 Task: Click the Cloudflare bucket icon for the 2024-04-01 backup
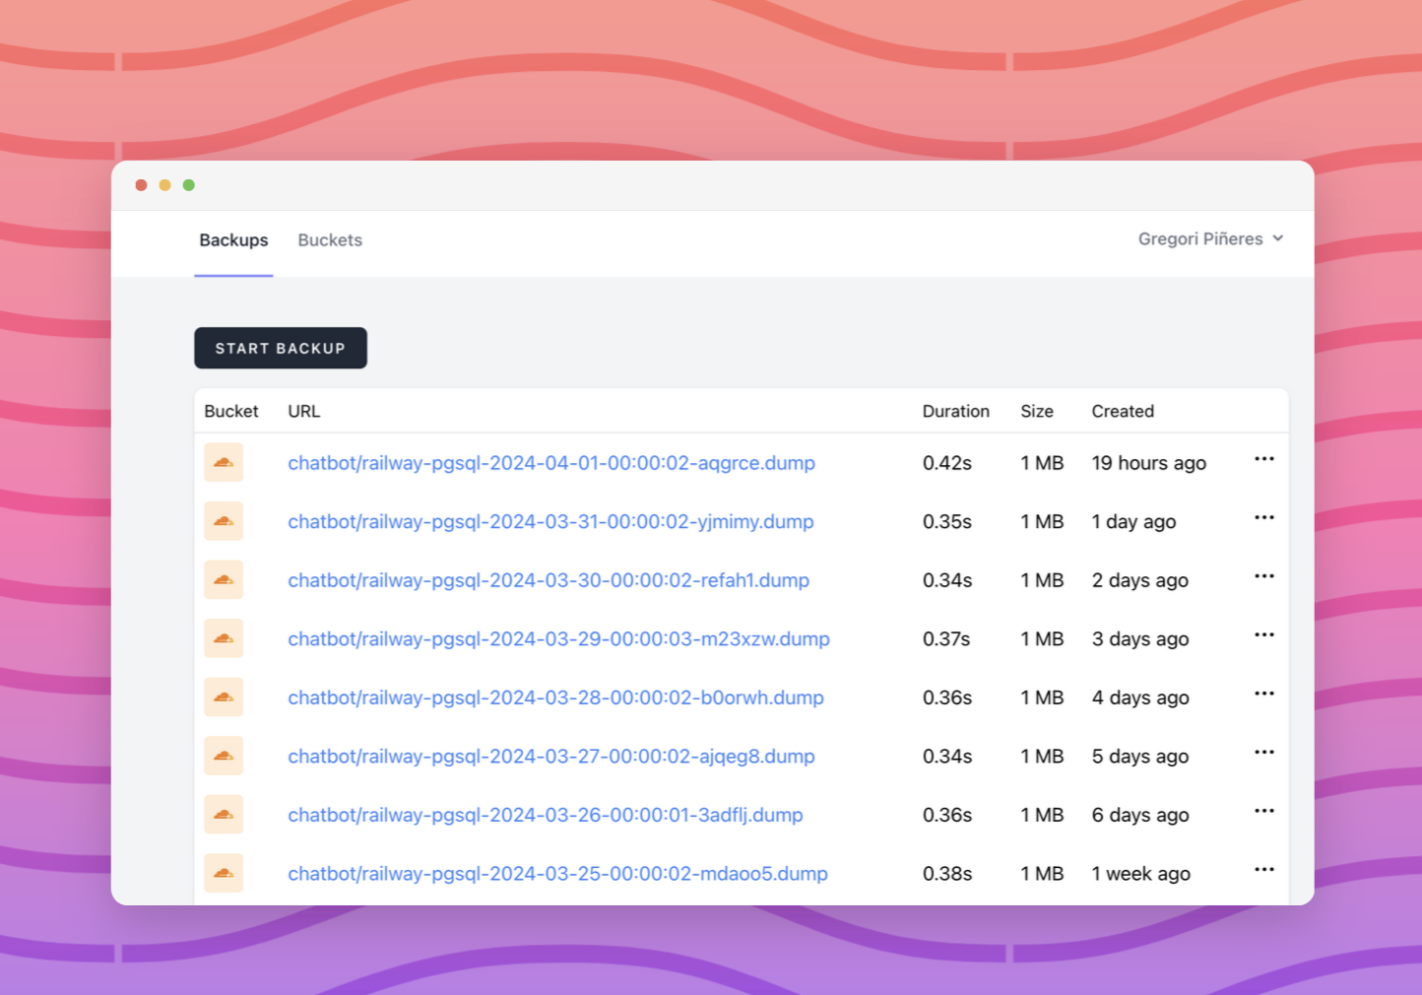[224, 463]
